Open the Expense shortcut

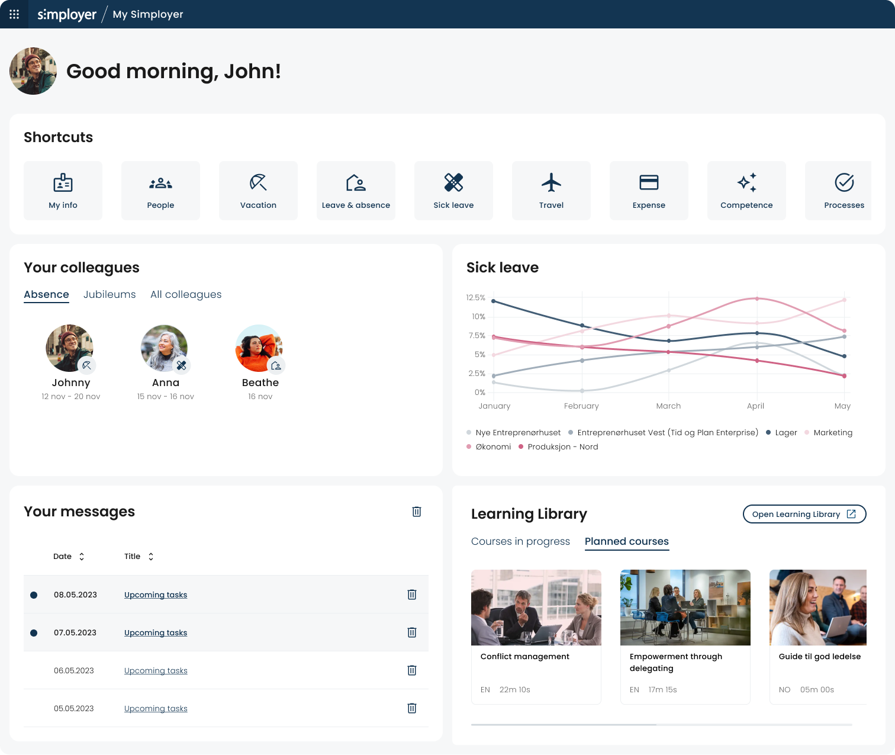coord(649,191)
